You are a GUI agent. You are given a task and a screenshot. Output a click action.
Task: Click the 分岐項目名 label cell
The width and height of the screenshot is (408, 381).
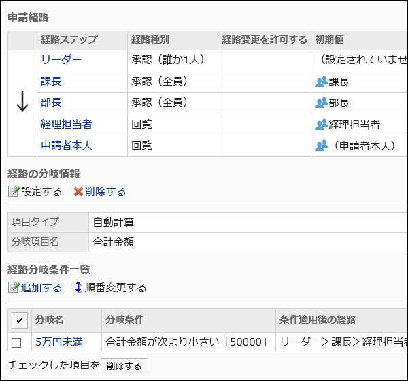48,242
